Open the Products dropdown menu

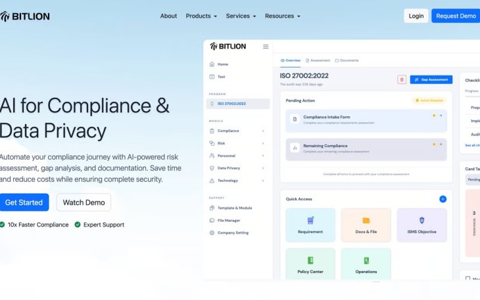201,16
